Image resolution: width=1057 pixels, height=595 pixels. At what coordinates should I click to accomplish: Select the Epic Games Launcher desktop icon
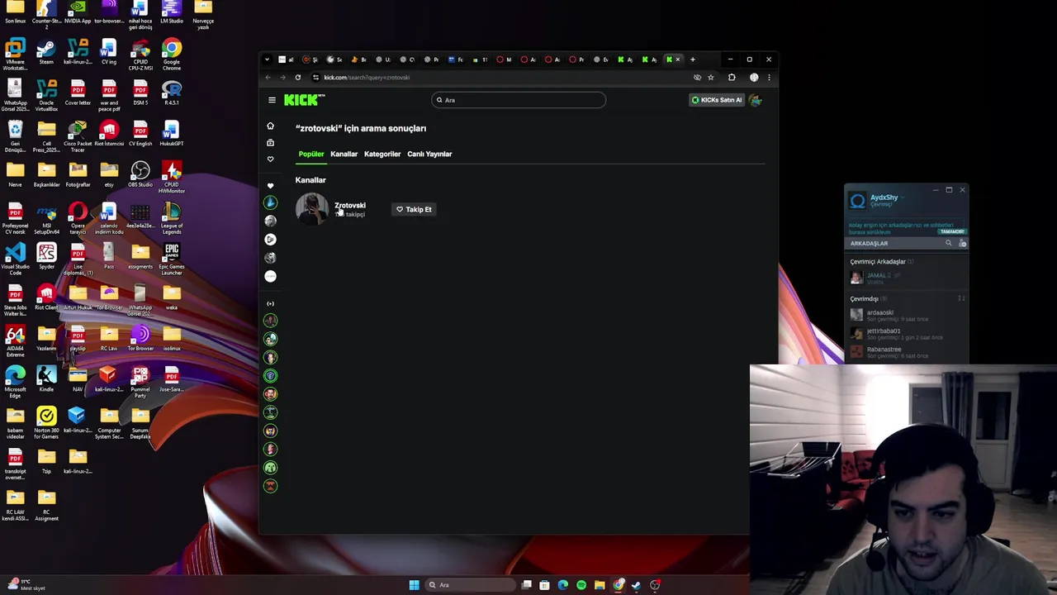[172, 258]
